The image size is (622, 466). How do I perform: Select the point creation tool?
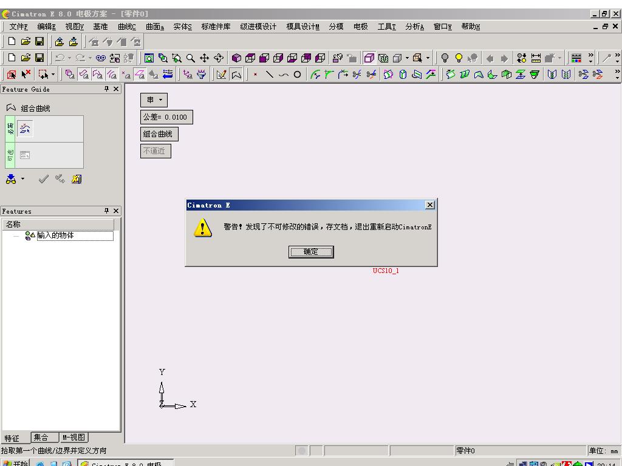(x=255, y=74)
